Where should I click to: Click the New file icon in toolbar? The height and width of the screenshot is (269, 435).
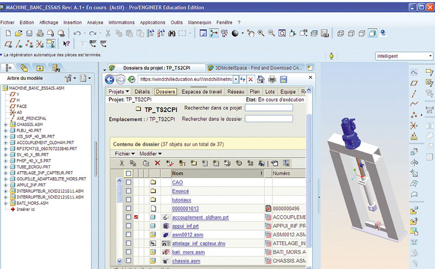click(8, 33)
